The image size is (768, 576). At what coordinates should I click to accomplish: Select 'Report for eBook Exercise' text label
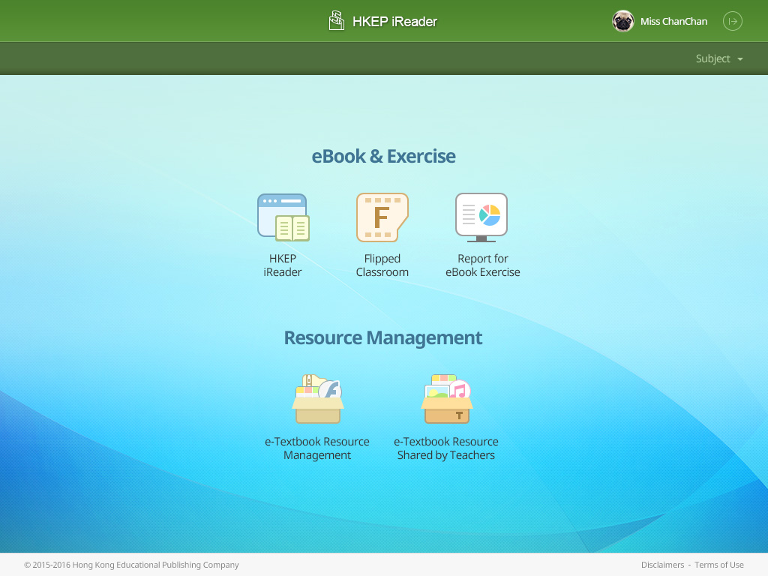pyautogui.click(x=482, y=265)
